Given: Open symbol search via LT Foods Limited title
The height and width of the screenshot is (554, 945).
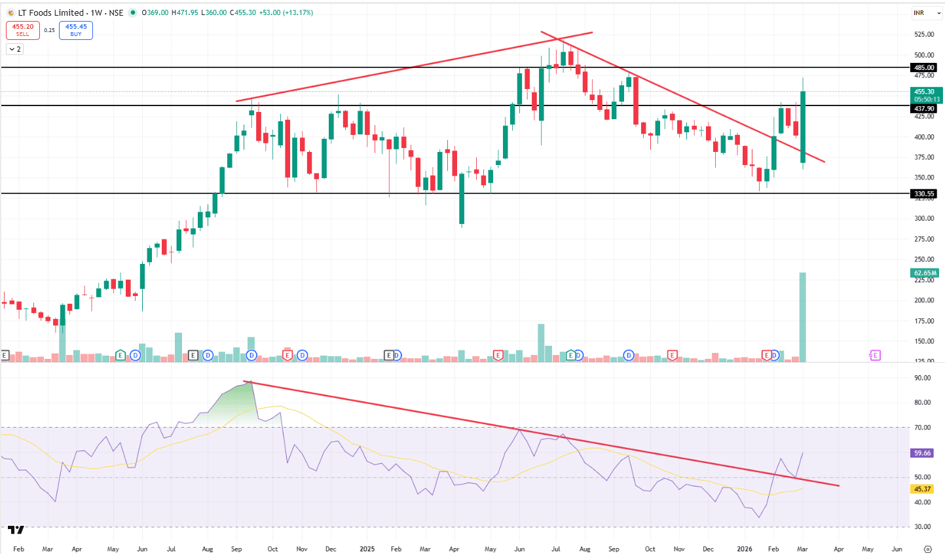Looking at the screenshot, I should (51, 12).
